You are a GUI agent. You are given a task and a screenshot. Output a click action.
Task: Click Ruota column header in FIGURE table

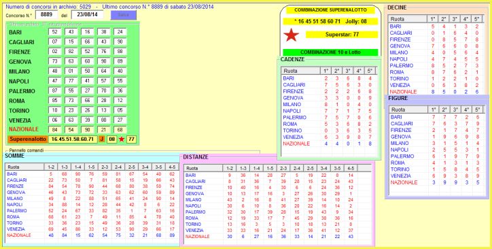click(x=408, y=110)
